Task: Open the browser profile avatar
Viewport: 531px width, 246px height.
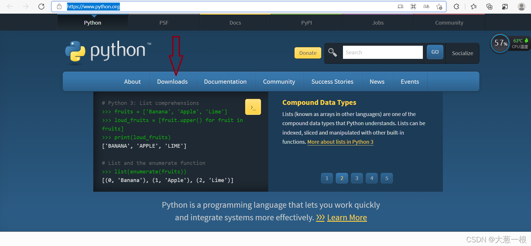Action: coord(522,6)
